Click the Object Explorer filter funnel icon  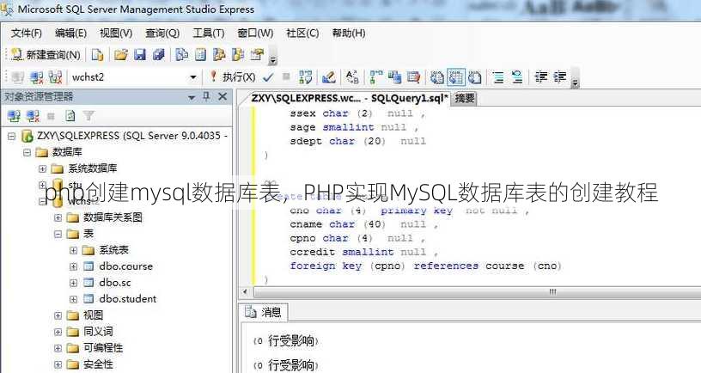[x=88, y=116]
